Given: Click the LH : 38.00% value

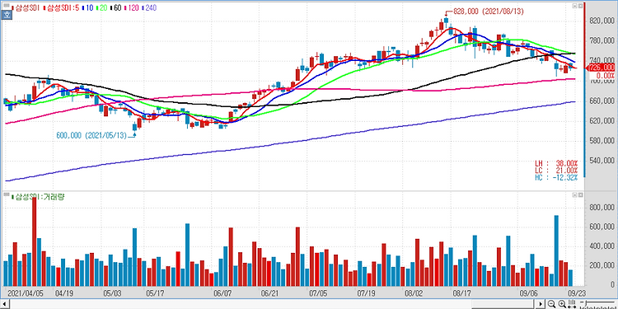Looking at the screenshot, I should (x=555, y=163).
